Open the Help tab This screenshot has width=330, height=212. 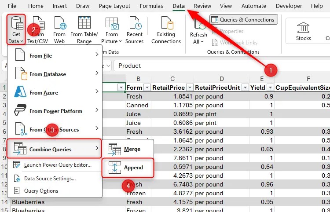(317, 6)
